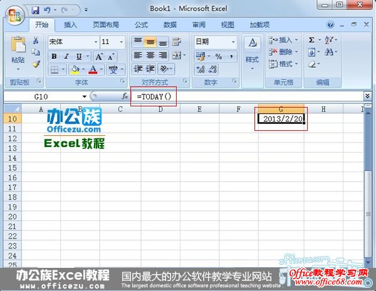Image resolution: width=376 pixels, height=291 pixels.
Task: Apply yellow fill color bucket
Action: 75,69
